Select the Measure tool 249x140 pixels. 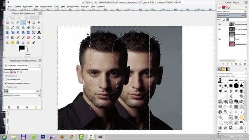23,28
